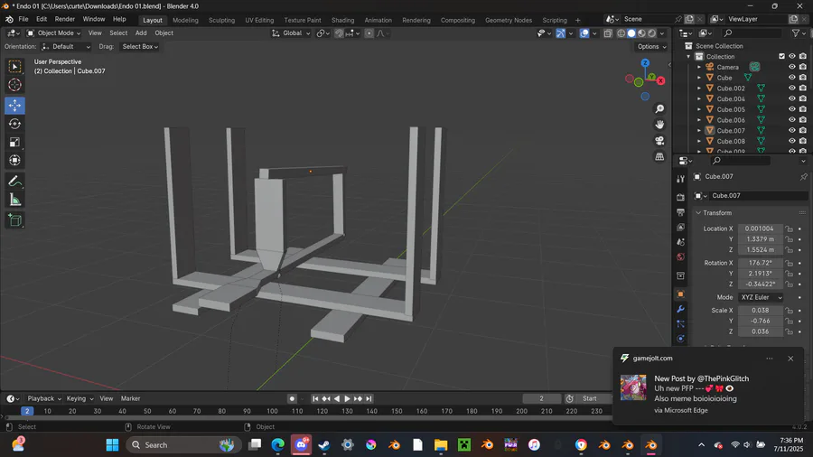
Task: Open the timeline Marker menu
Action: point(131,398)
